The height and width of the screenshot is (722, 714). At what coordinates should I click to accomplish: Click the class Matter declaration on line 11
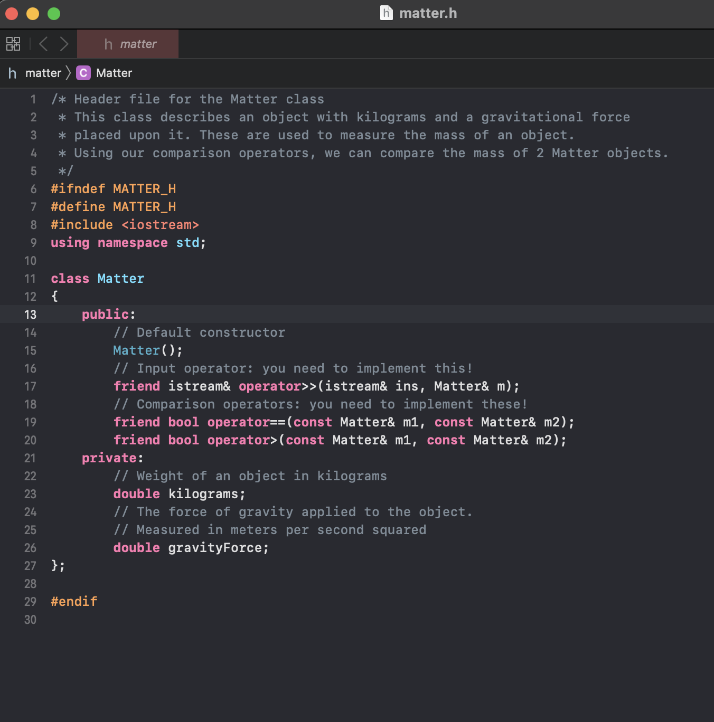coord(97,278)
